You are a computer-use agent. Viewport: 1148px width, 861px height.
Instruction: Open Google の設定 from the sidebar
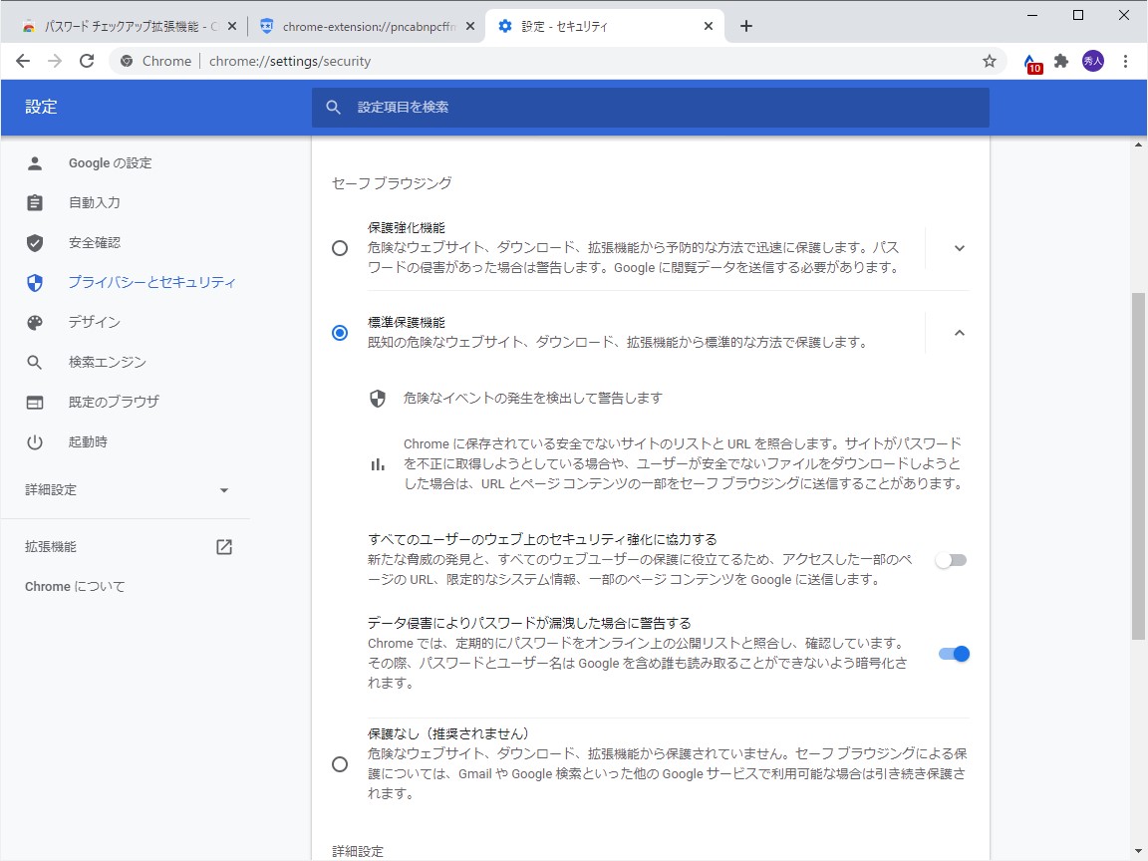(112, 162)
